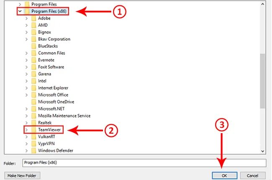This screenshot has width=272, height=180.
Task: Click the BlueStacks folder icon
Action: pyautogui.click(x=33, y=46)
